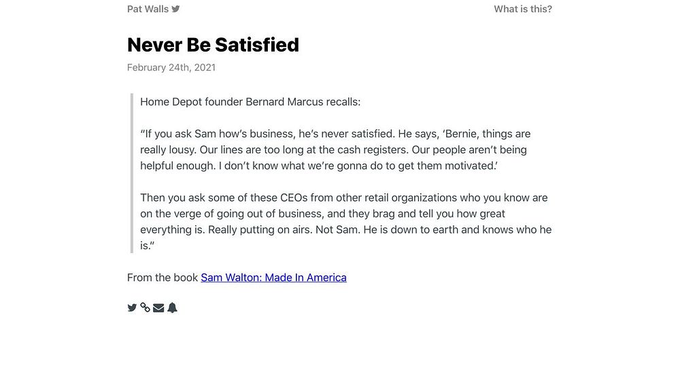Share the post via the bottom Twitter icon
Image resolution: width=680 pixels, height=374 pixels.
(132, 307)
